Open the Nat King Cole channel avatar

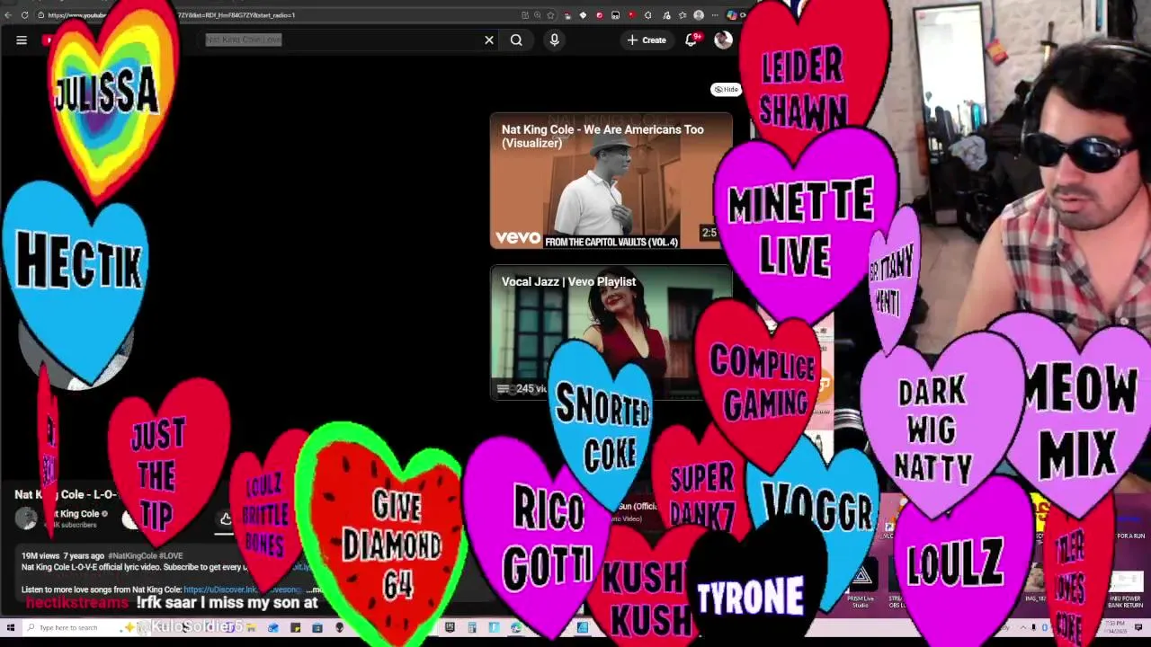pyautogui.click(x=26, y=518)
